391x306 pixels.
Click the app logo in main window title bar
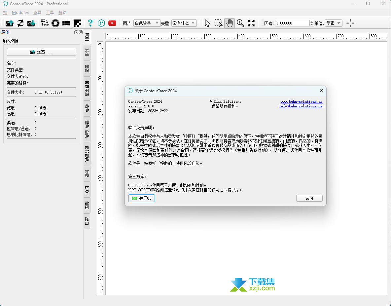click(x=5, y=4)
